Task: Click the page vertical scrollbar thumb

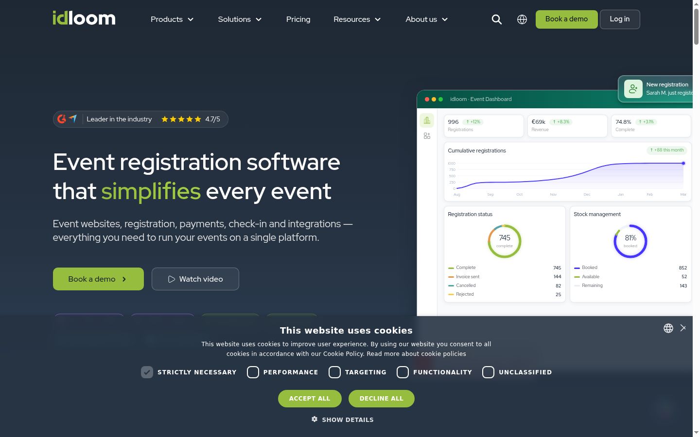Action: click(696, 27)
